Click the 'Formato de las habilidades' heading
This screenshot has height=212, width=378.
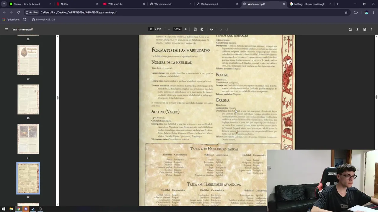[x=181, y=51]
